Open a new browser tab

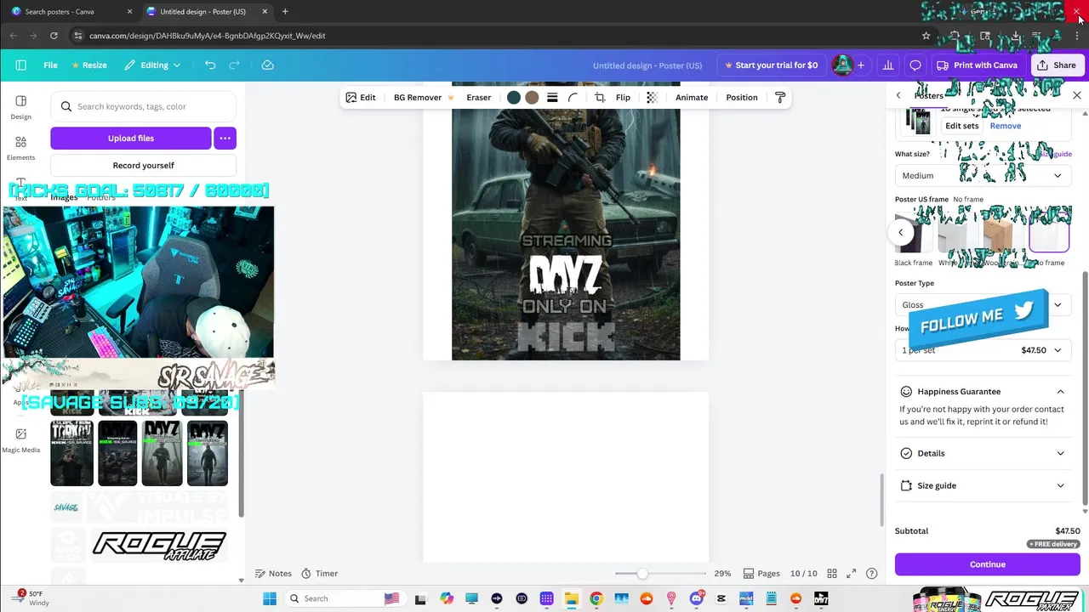click(x=285, y=12)
